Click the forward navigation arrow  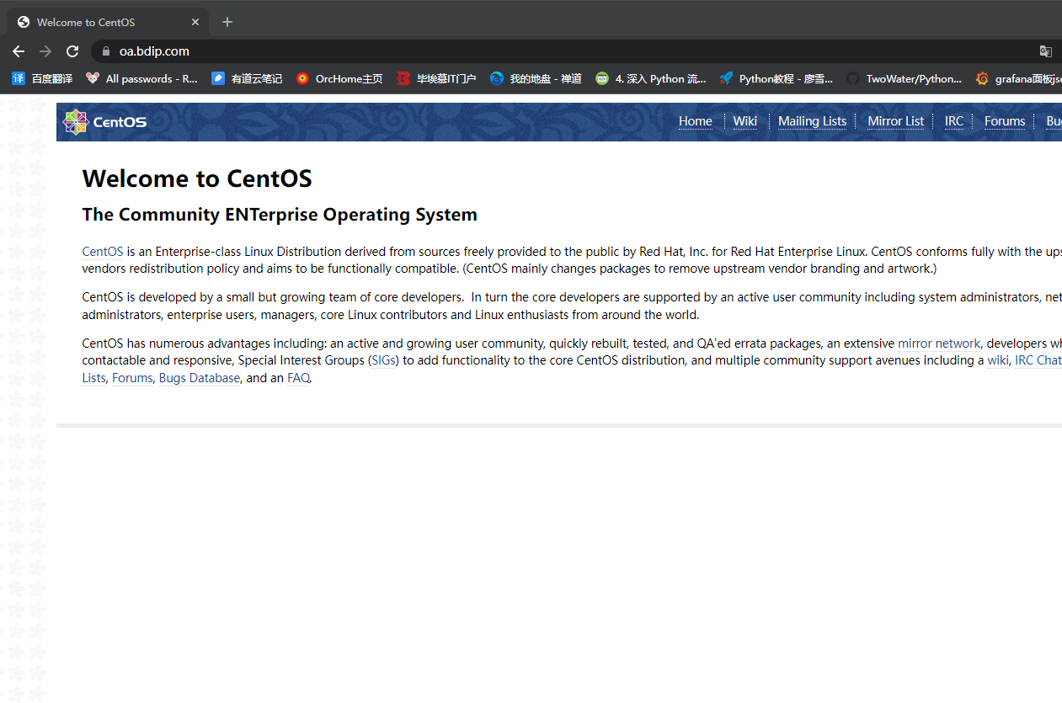click(x=45, y=51)
